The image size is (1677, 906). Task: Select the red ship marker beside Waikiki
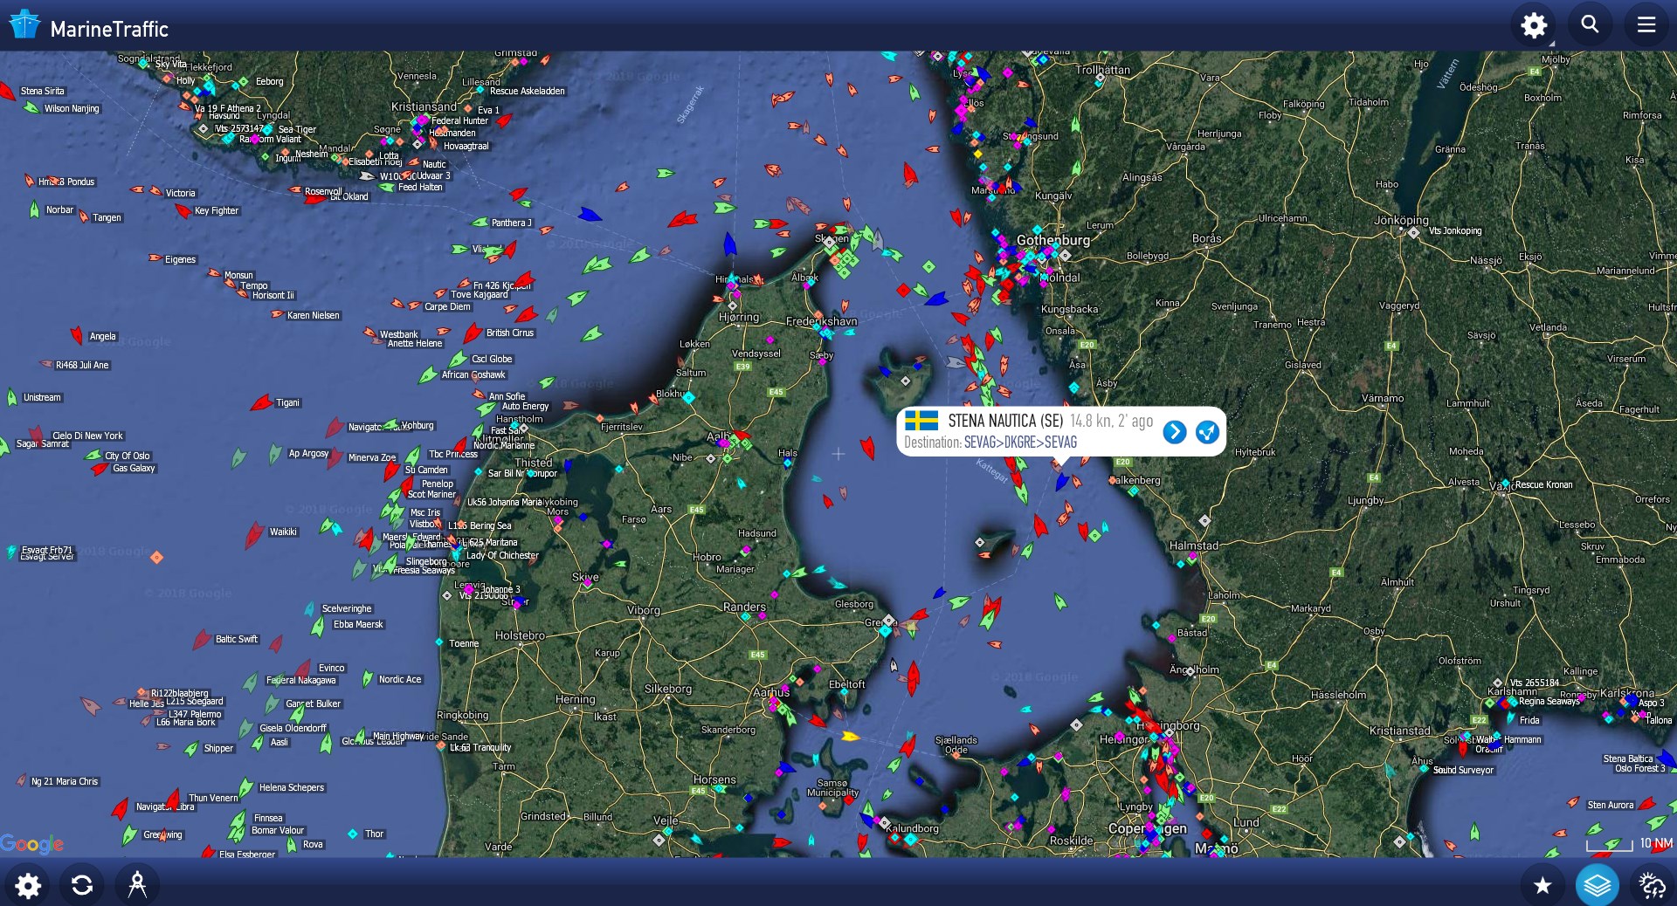click(x=254, y=533)
